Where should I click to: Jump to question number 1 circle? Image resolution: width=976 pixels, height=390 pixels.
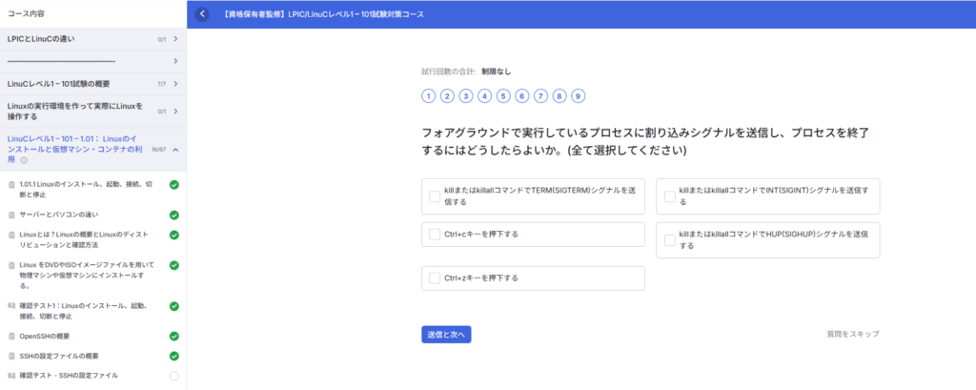coord(429,95)
